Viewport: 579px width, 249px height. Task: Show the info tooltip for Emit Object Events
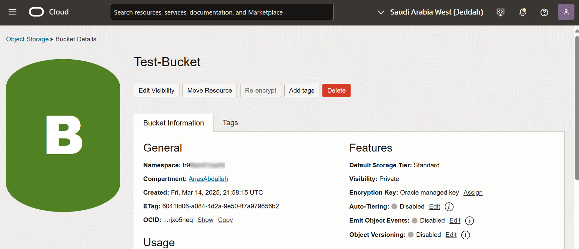(469, 221)
